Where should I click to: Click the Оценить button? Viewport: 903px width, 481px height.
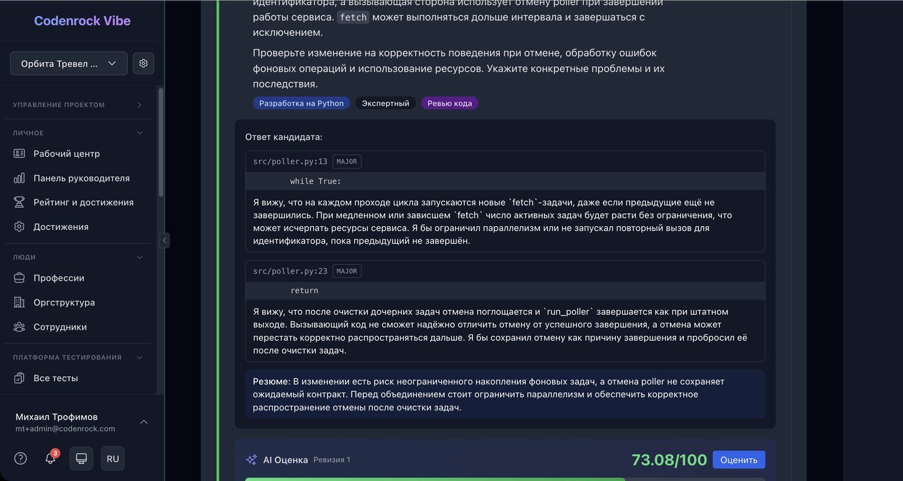click(739, 460)
